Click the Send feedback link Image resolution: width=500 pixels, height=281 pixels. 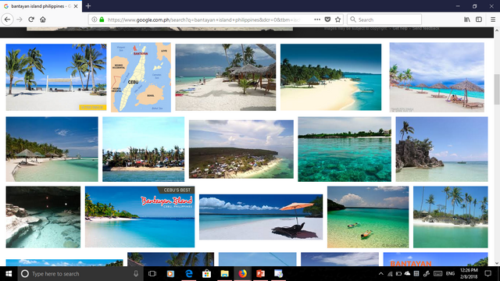426,28
